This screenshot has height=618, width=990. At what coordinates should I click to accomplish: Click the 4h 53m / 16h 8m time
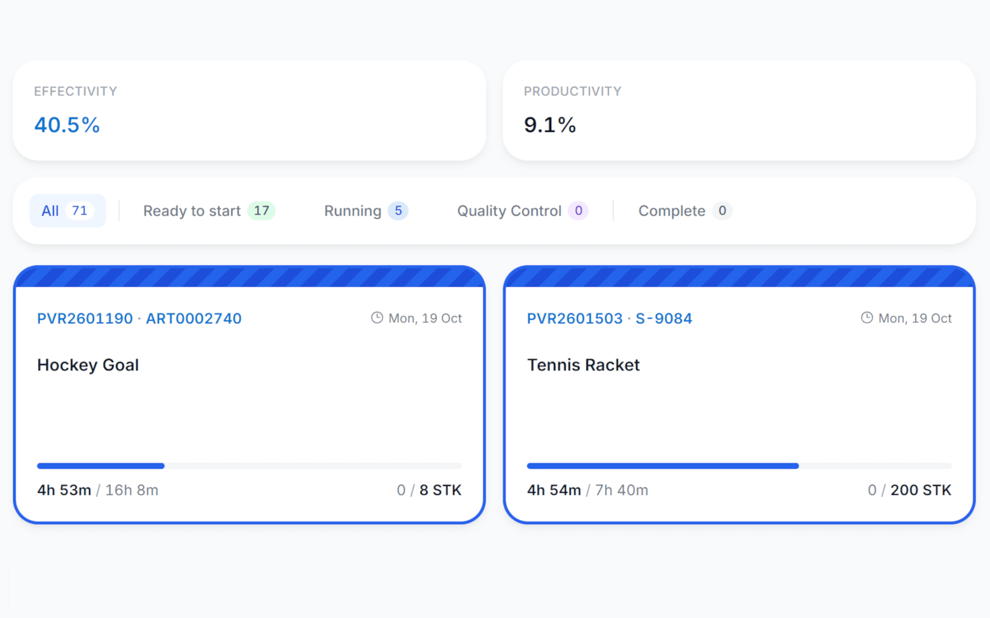click(98, 490)
